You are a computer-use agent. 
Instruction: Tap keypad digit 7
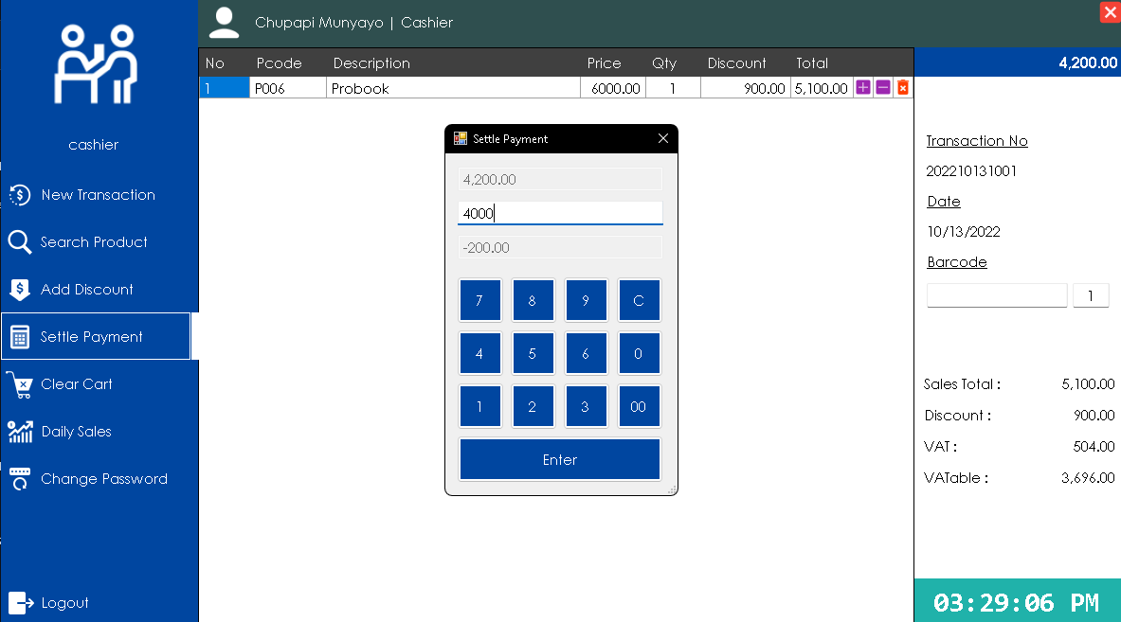tap(479, 300)
